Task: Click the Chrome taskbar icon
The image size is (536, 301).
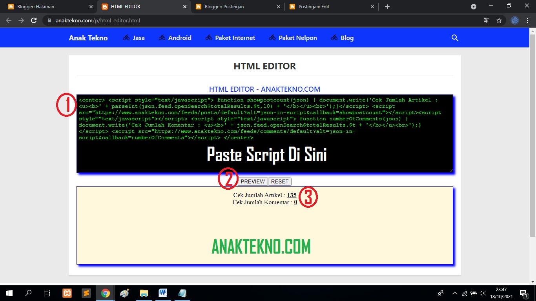Action: pos(105,293)
